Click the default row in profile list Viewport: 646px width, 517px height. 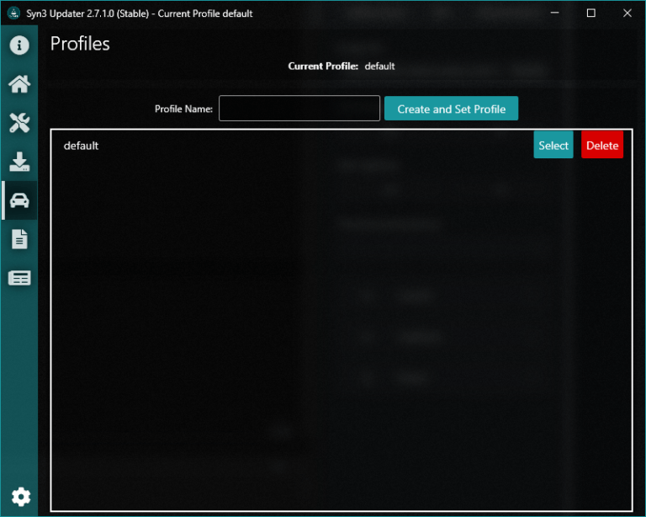[x=342, y=145]
